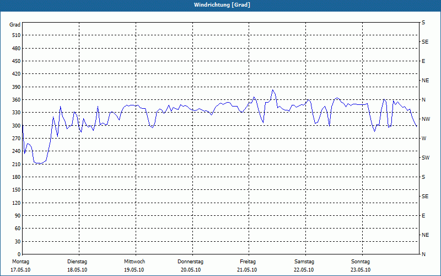Click the "Montag" day label
Viewport: 441px width, 276px height.
coord(20,262)
